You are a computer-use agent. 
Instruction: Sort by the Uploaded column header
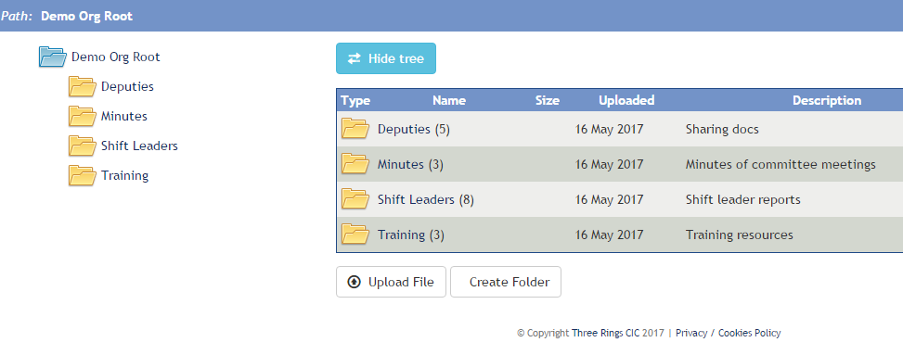[x=626, y=100]
